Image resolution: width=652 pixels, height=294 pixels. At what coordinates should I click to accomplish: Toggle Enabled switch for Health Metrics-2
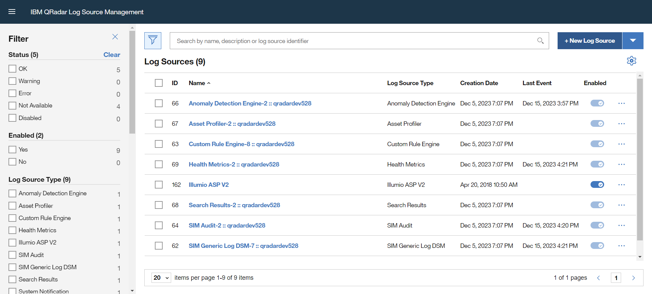[x=597, y=164]
